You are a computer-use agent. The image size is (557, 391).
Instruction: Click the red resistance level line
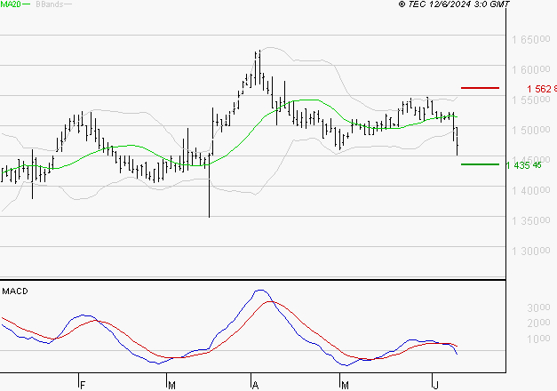click(480, 88)
